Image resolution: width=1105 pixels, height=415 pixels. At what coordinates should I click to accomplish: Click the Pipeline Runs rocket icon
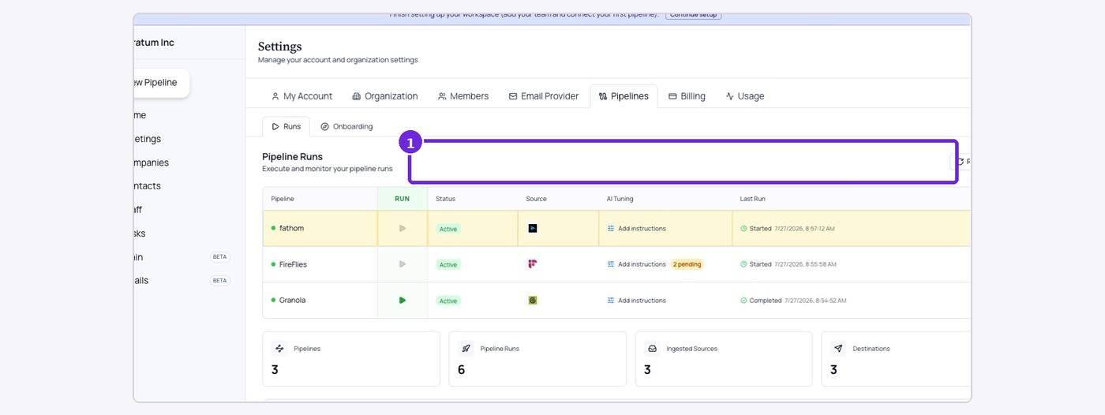[466, 348]
